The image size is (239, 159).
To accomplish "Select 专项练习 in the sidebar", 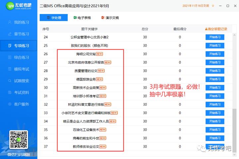I will (x=19, y=46).
